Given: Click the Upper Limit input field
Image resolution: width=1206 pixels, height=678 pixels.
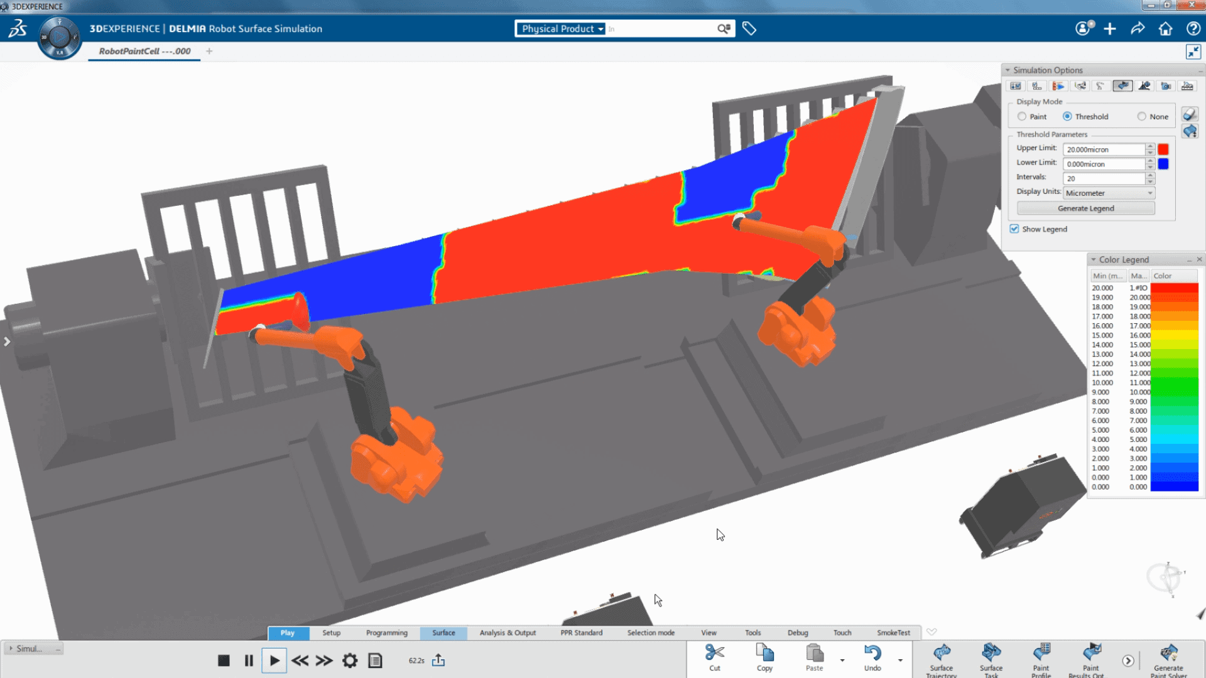Looking at the screenshot, I should [1105, 149].
